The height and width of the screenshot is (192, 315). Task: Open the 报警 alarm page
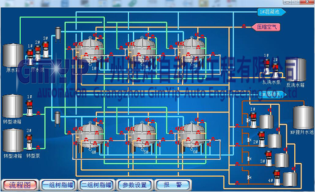174,185
